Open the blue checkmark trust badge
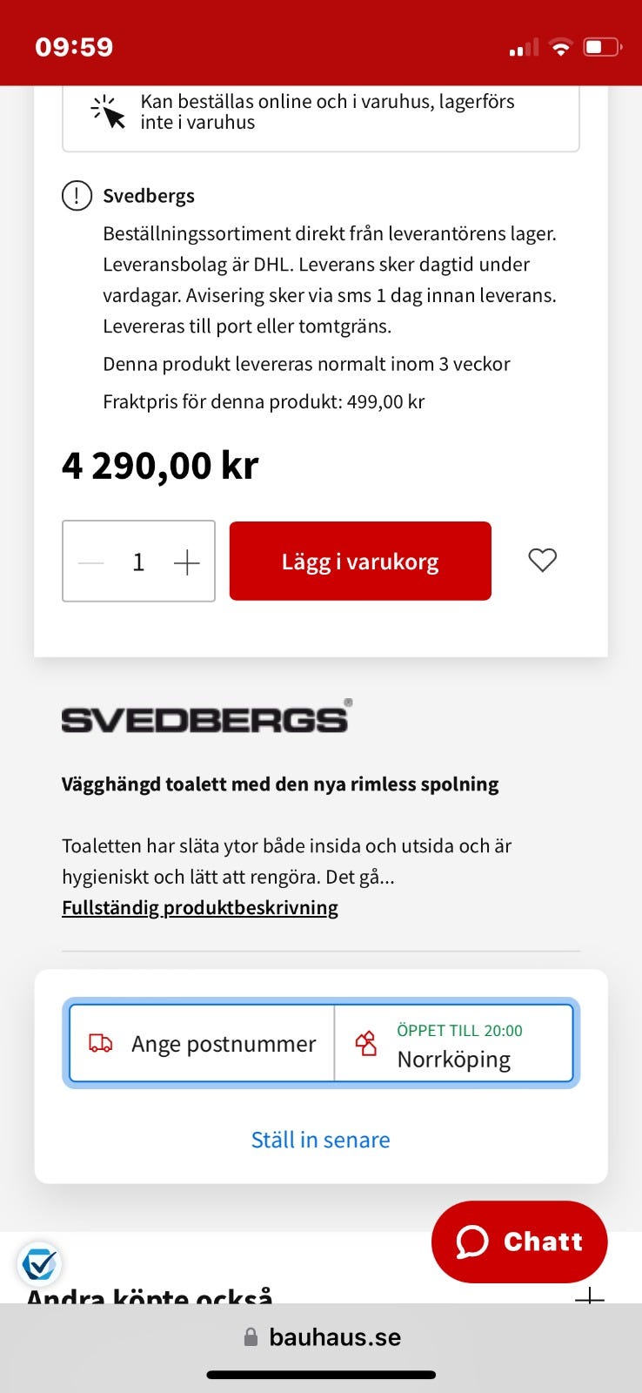Screen dimensions: 642x1393 point(39,1263)
